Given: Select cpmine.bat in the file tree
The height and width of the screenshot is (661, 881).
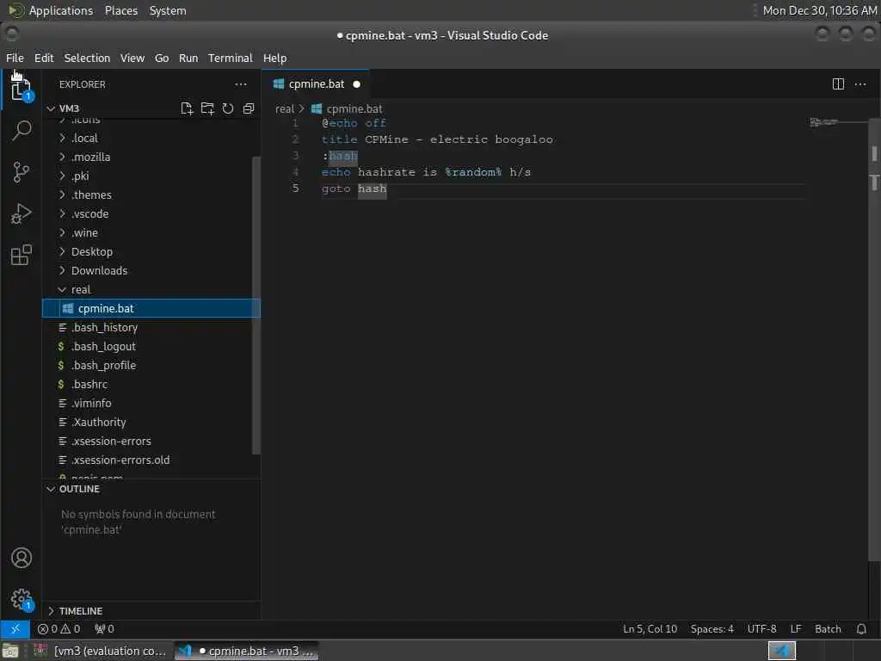Looking at the screenshot, I should coord(151,309).
